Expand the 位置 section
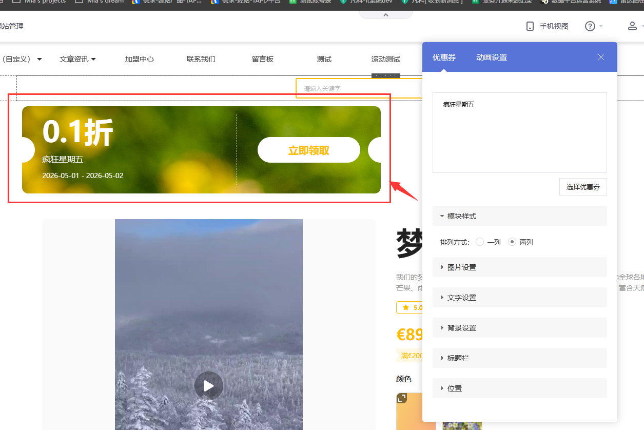Viewport: 644px width, 430px height. [x=519, y=388]
